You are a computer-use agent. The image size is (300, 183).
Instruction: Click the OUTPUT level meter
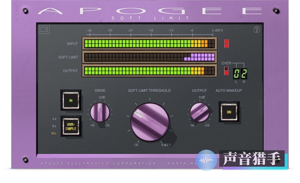(x=150, y=70)
